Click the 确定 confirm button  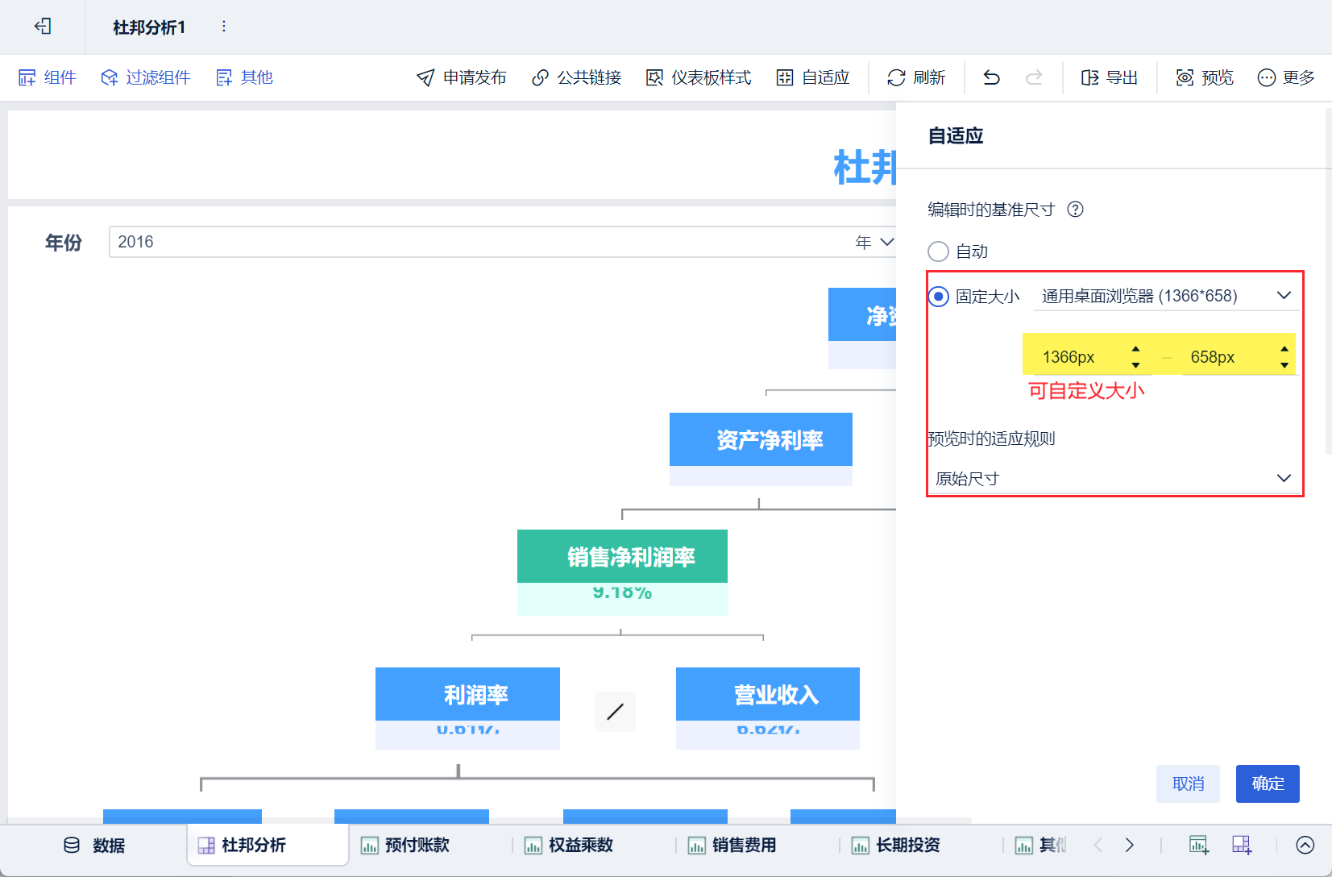point(1268,783)
